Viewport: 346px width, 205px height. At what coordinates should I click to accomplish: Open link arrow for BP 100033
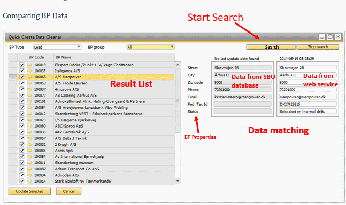point(30,71)
